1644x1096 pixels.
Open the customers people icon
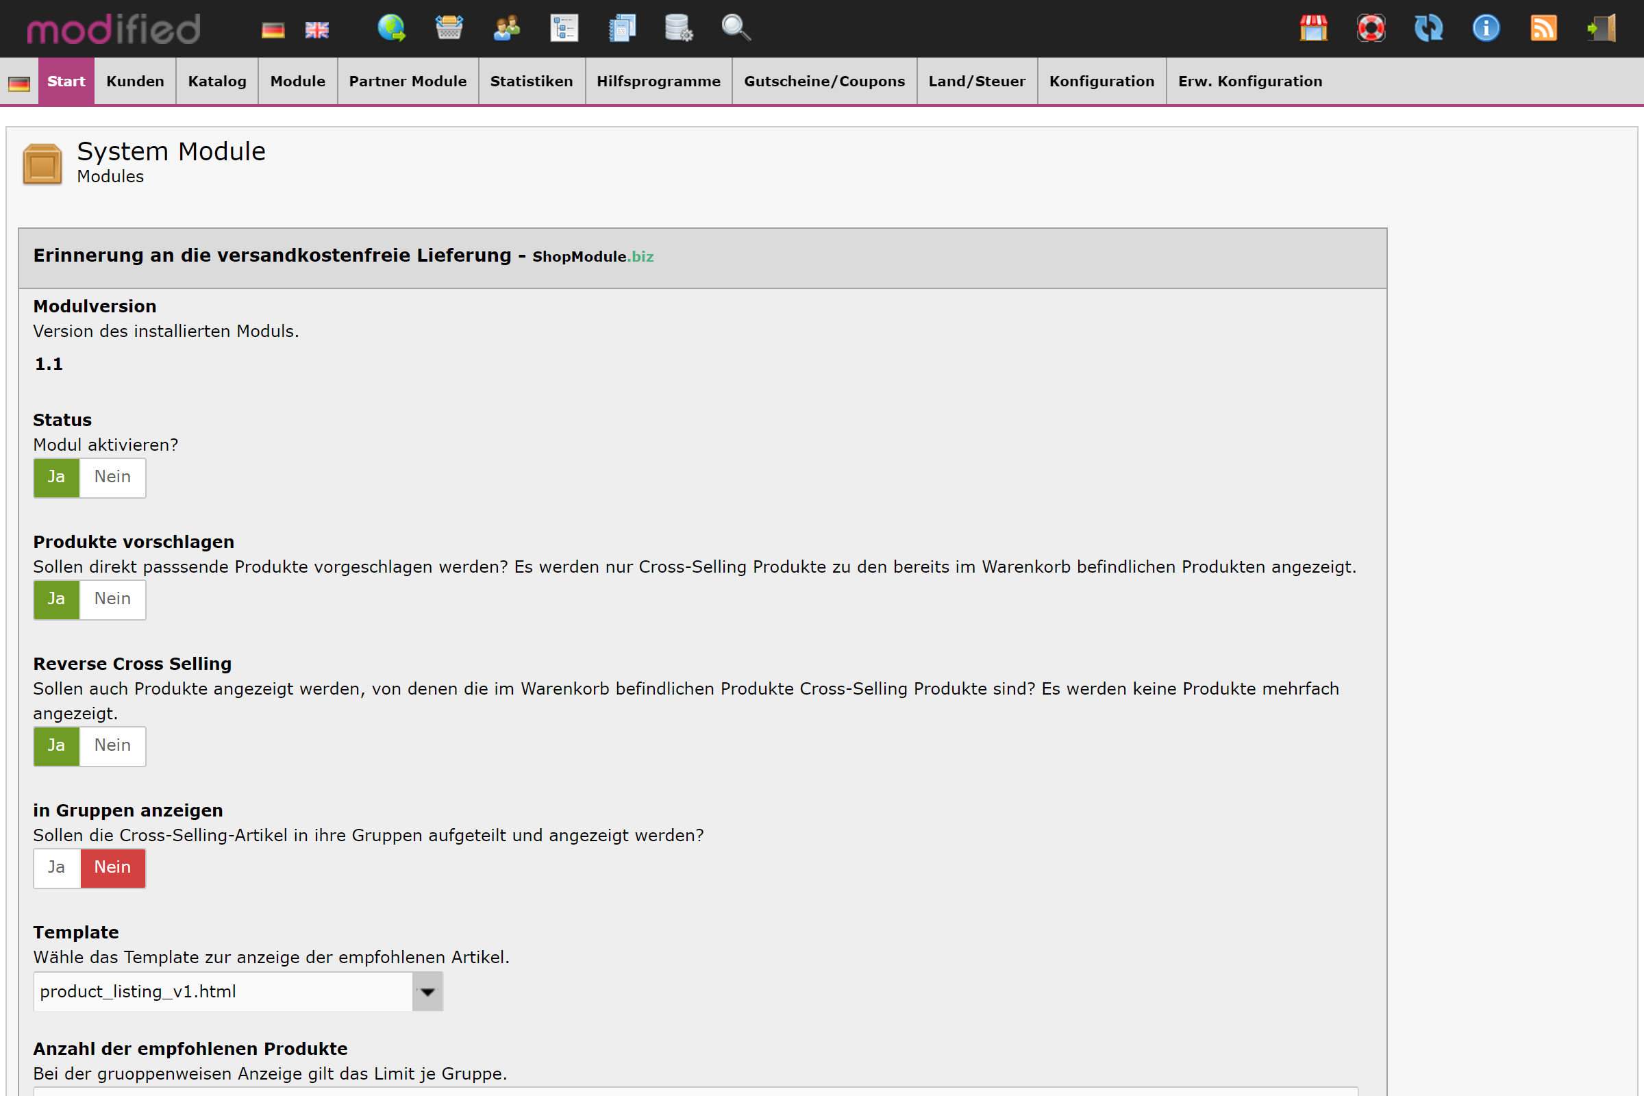pos(507,28)
